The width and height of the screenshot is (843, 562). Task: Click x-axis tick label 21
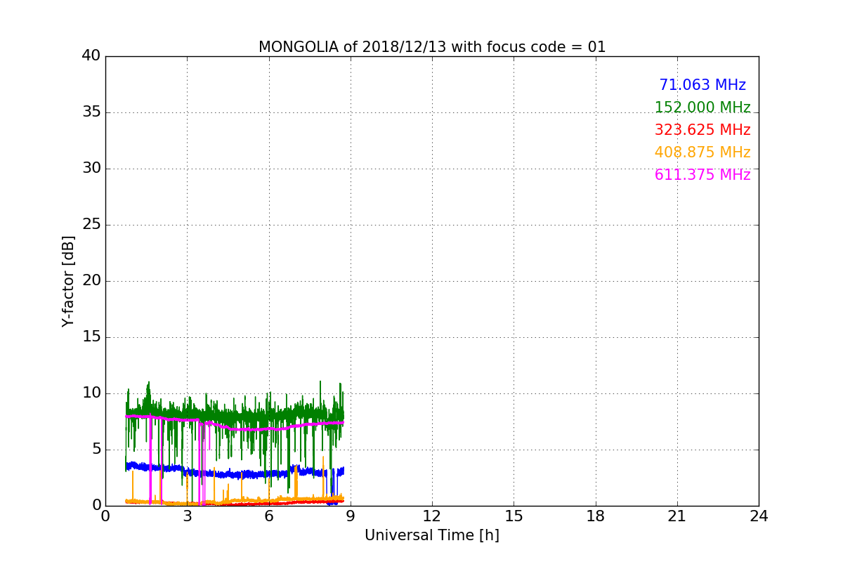pyautogui.click(x=677, y=516)
